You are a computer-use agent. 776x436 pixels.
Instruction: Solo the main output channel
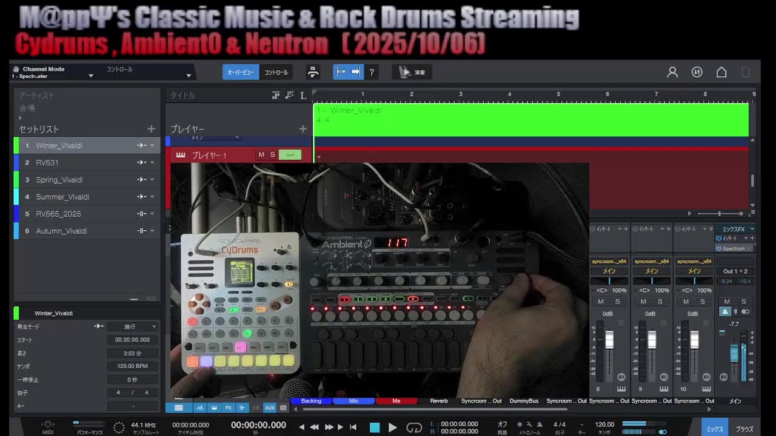745,302
